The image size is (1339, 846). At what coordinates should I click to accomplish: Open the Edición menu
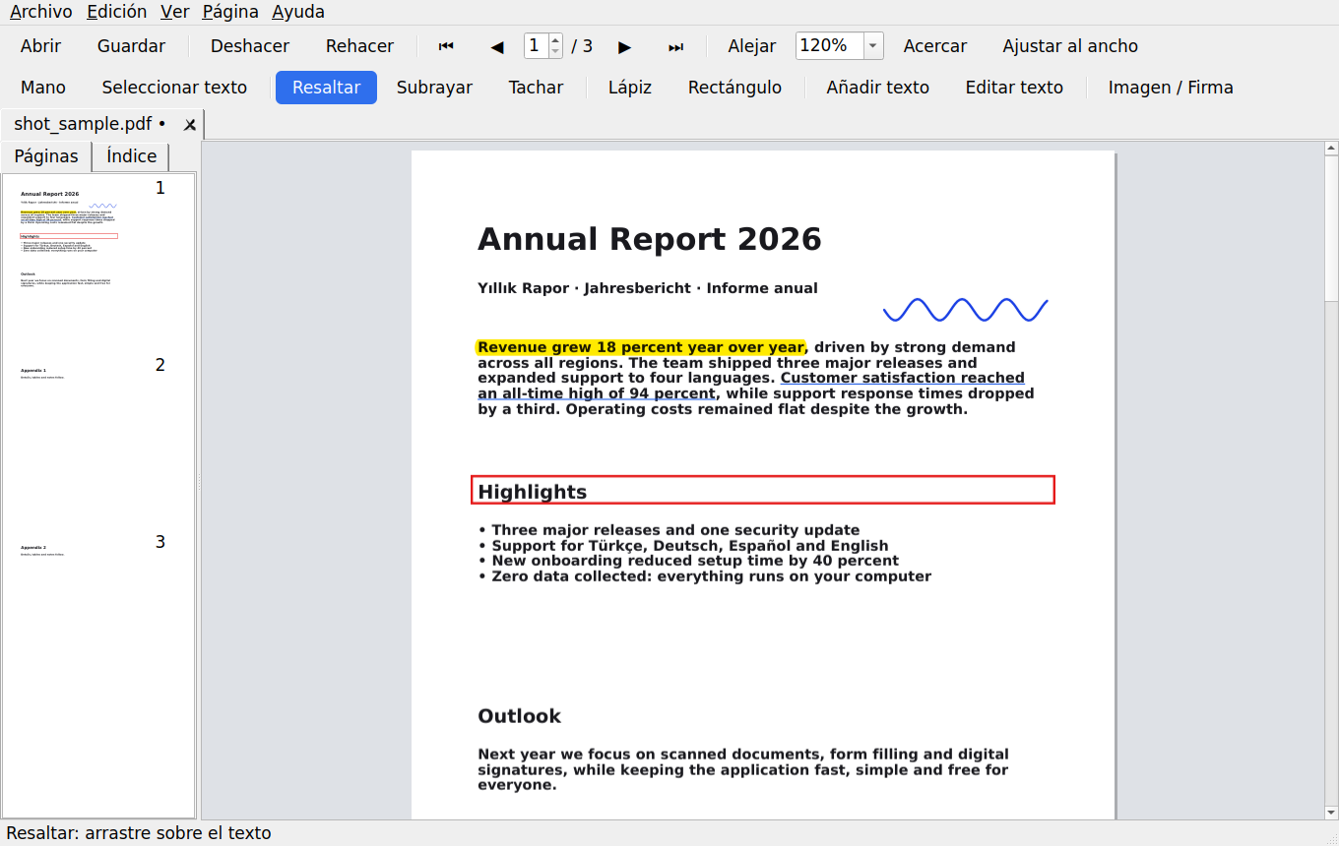coord(117,12)
